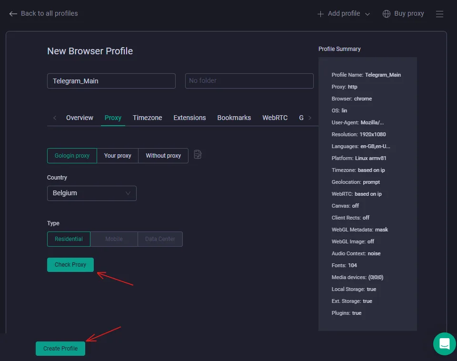Open the chat support bubble
Viewport: 457px width, 361px height.
(x=445, y=344)
